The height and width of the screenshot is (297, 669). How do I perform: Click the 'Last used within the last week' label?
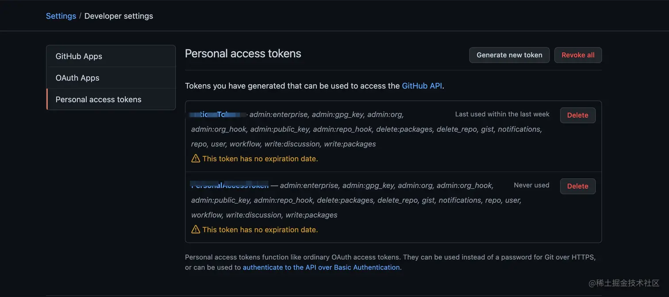502,114
